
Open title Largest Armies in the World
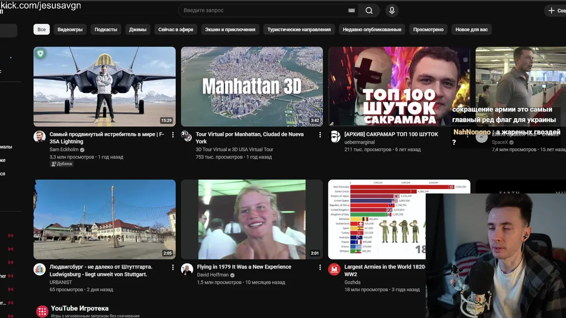pyautogui.click(x=385, y=271)
